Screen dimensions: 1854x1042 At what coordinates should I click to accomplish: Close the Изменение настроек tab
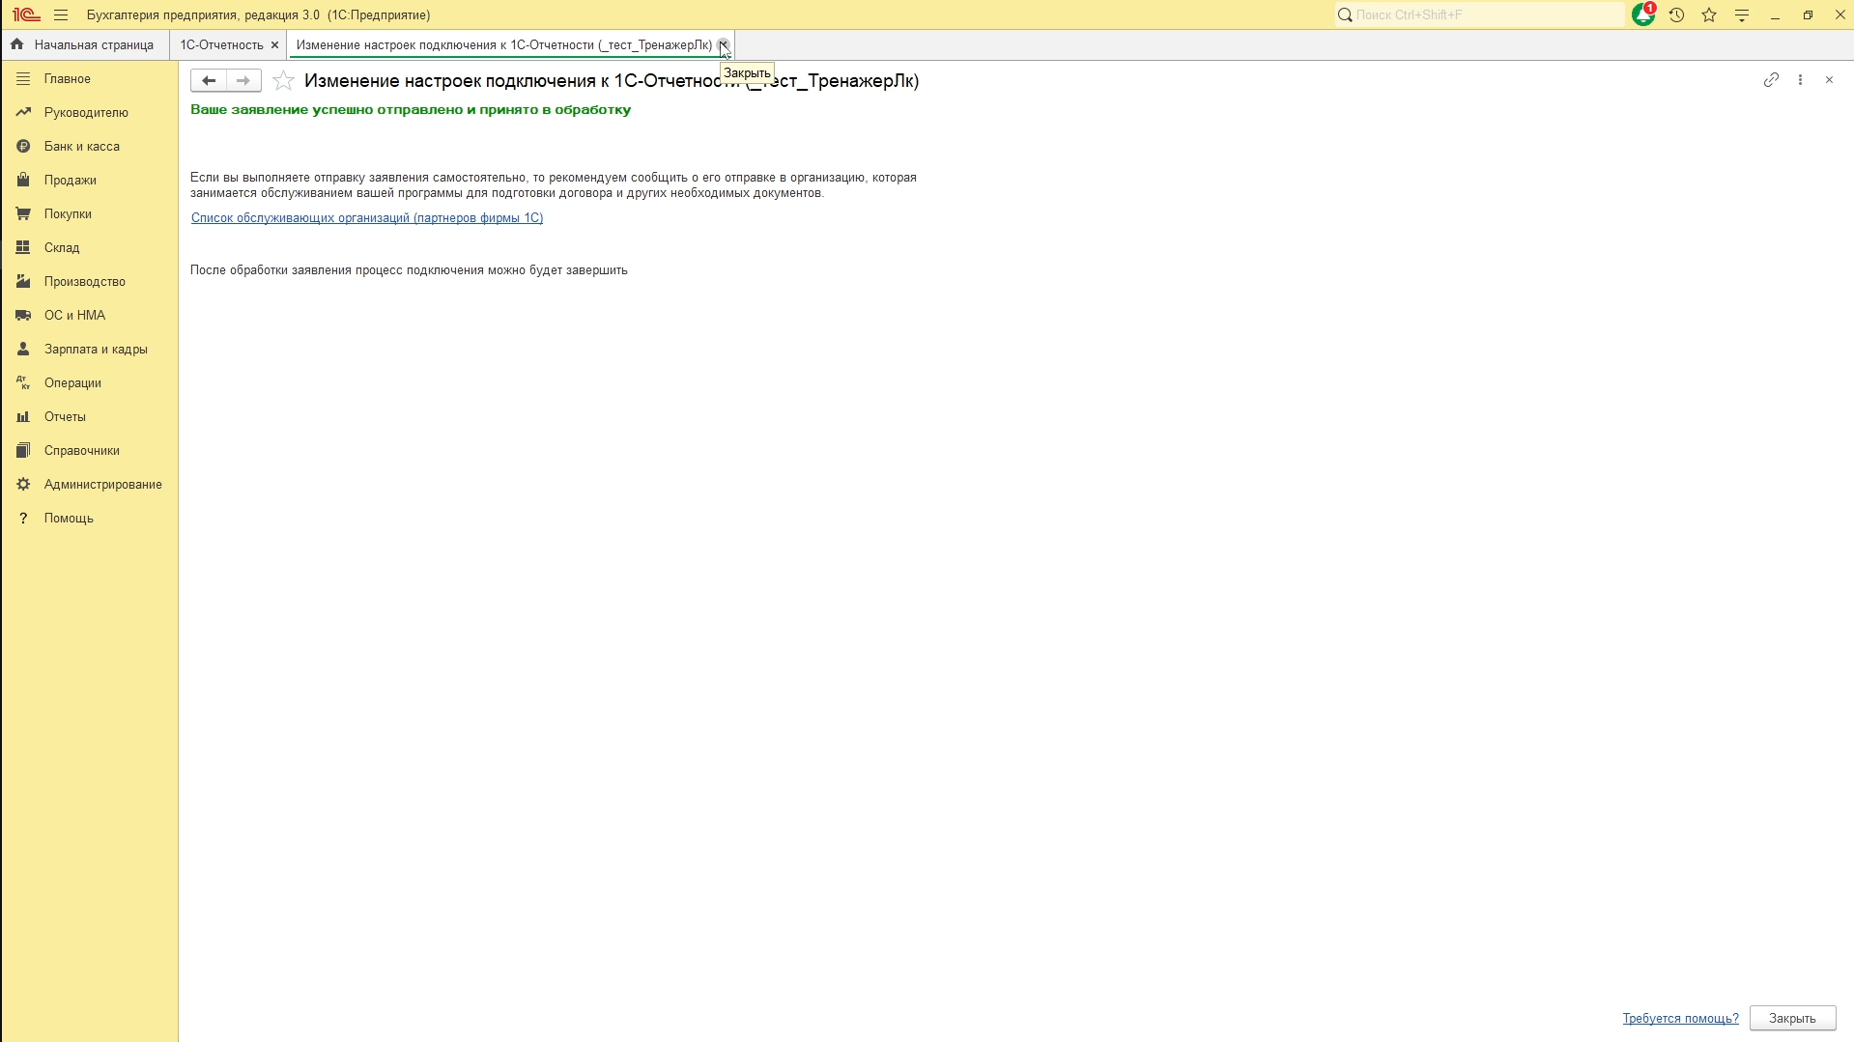point(724,45)
